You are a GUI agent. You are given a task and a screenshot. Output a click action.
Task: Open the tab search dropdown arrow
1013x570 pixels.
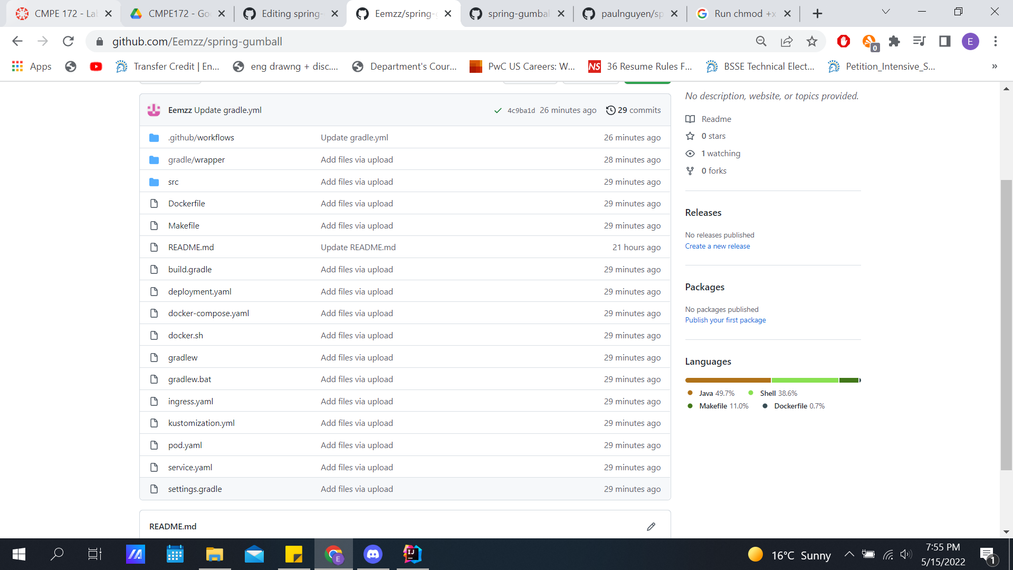click(886, 12)
